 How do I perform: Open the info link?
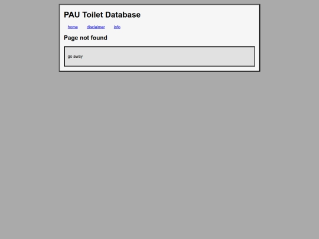pyautogui.click(x=117, y=27)
